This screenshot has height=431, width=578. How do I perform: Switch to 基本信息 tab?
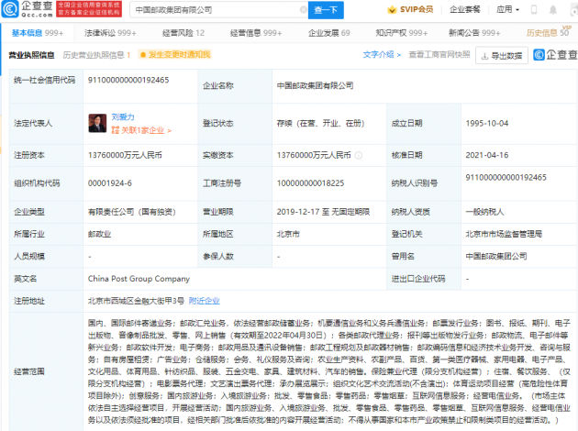click(x=38, y=33)
